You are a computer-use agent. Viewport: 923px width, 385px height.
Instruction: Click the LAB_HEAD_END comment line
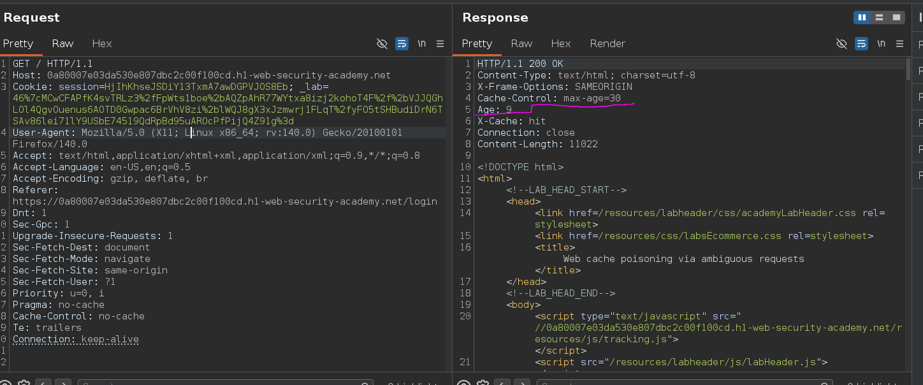tap(561, 293)
